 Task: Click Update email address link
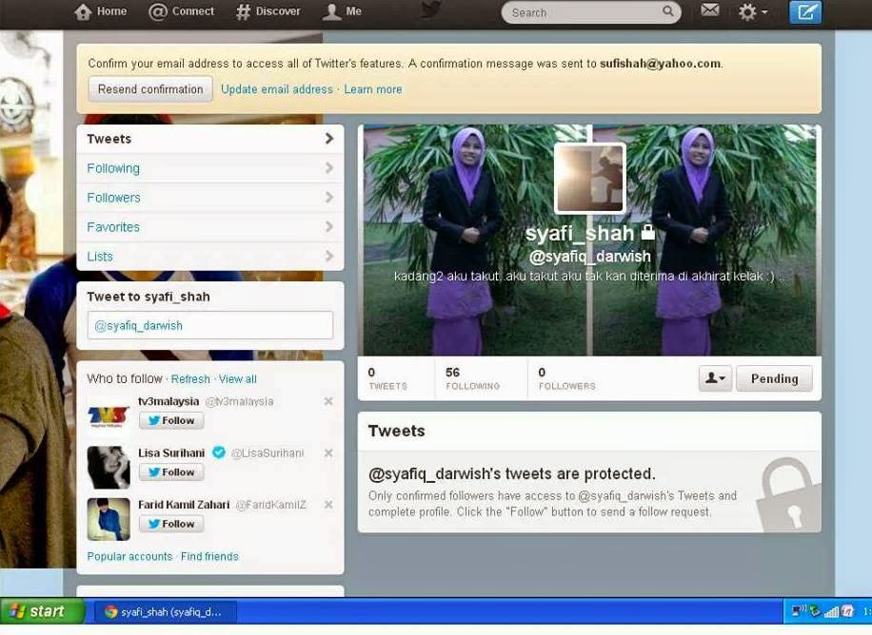point(276,89)
